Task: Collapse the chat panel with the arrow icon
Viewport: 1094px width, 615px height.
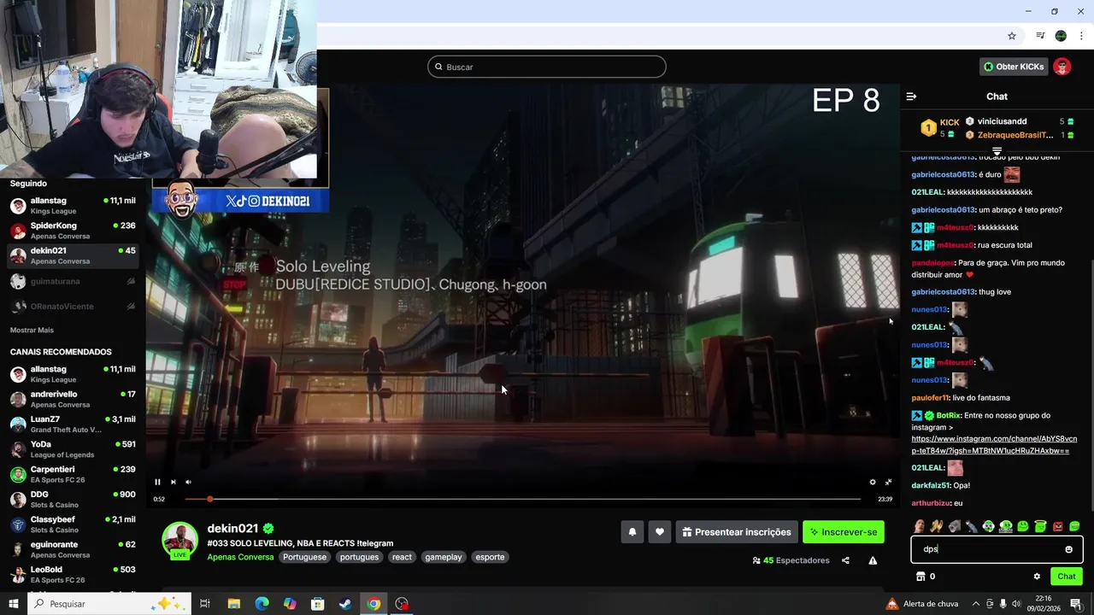Action: pyautogui.click(x=911, y=97)
